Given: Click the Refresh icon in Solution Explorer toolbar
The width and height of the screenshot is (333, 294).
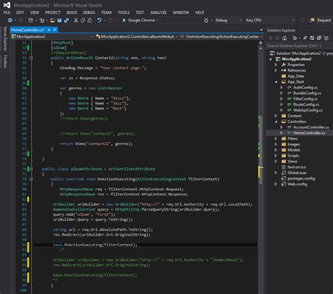Looking at the screenshot, I should (312, 38).
